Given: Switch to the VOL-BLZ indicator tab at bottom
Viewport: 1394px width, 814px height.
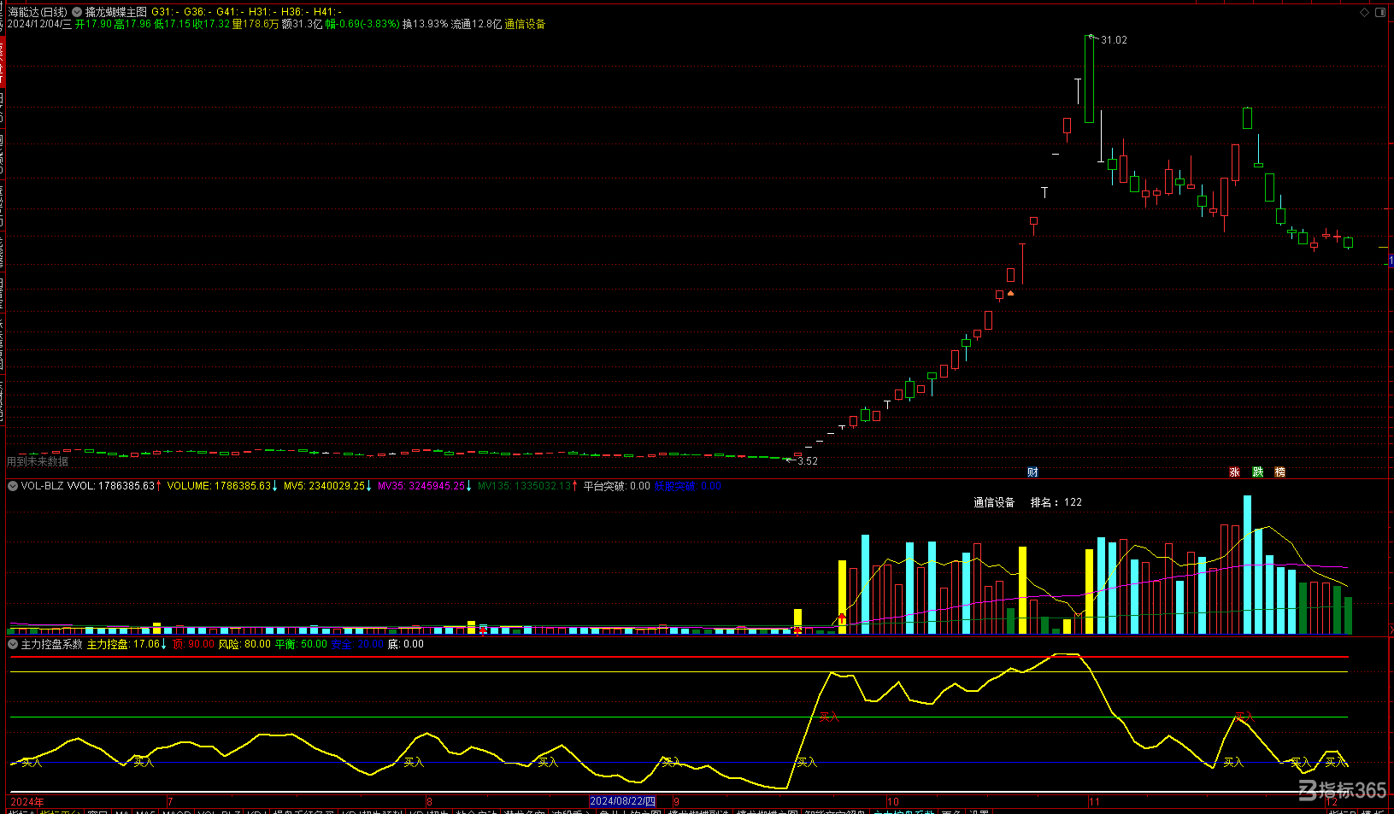Looking at the screenshot, I should click(x=220, y=811).
